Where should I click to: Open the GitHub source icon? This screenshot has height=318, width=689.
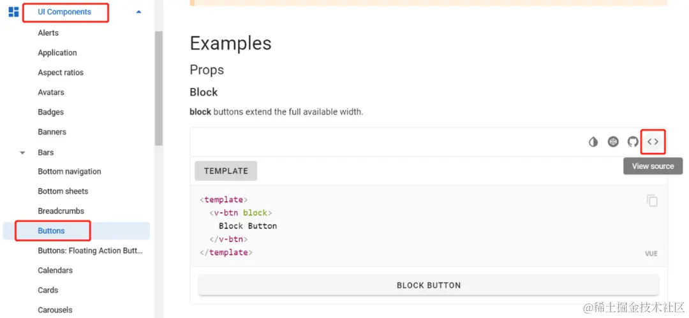(633, 141)
